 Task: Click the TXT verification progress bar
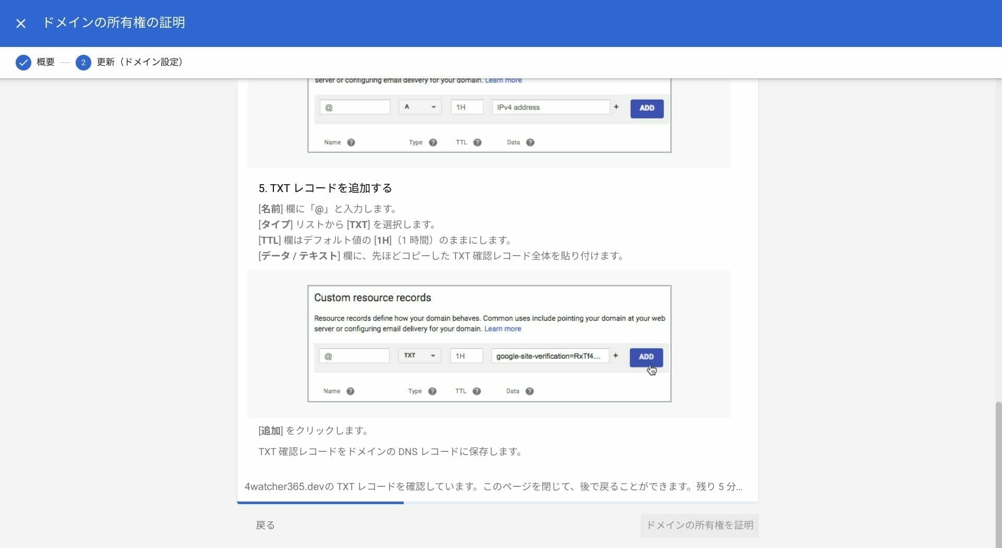coord(497,503)
